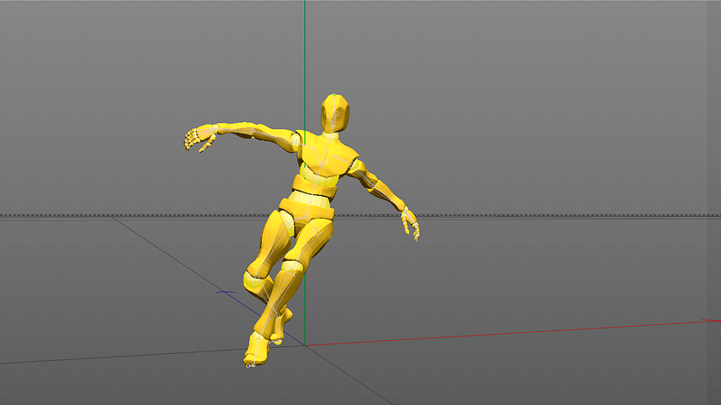Select the bent knee of the mannequin

257,280
